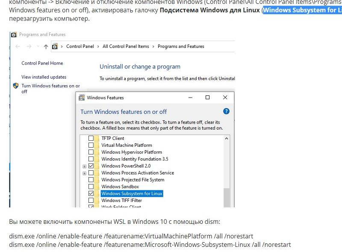This screenshot has height=252, width=342.
Task: Select Control Panel in the breadcrumb
Action: (x=80, y=46)
